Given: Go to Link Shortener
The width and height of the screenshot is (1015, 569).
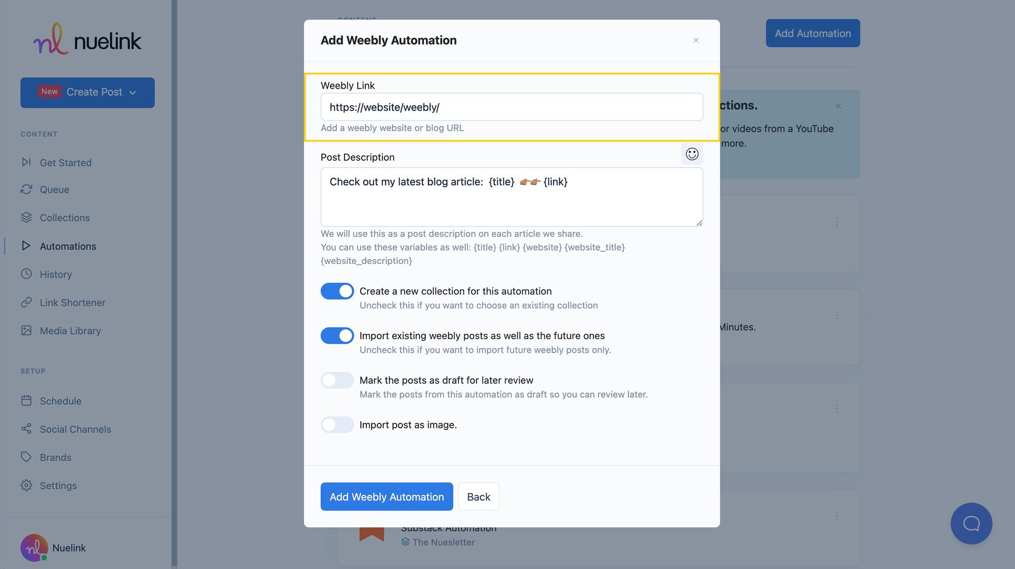Looking at the screenshot, I should [73, 303].
